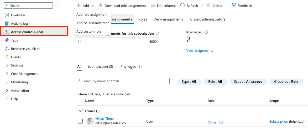This screenshot has height=129, width=308.
Task: Click the Search by name or email field
Action: (122, 81)
